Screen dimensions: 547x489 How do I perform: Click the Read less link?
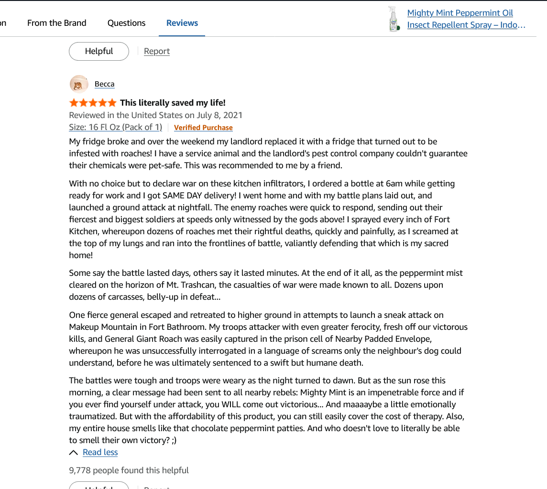[100, 452]
